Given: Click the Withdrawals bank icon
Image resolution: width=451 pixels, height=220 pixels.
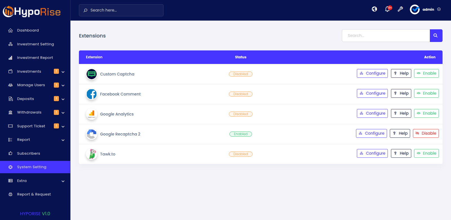Looking at the screenshot, I should click(x=10, y=112).
